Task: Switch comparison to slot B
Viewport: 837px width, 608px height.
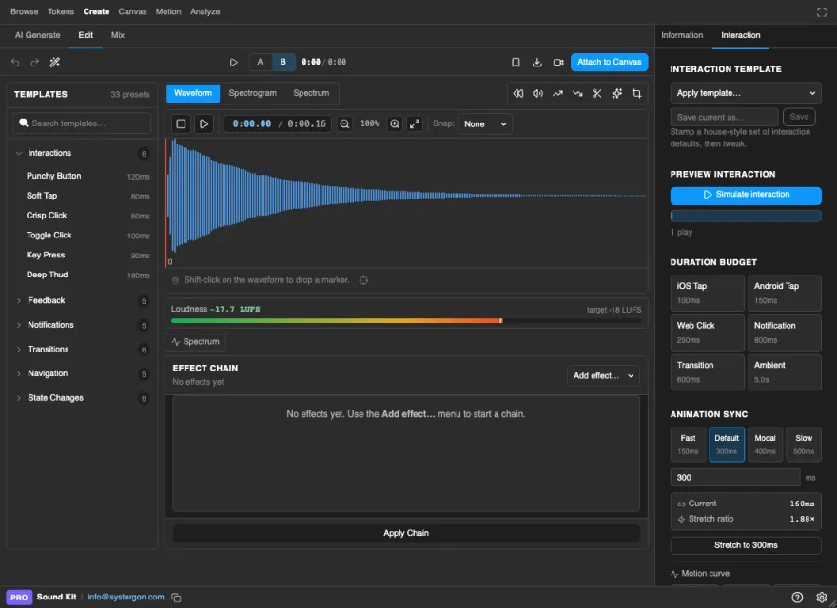Action: pyautogui.click(x=282, y=62)
